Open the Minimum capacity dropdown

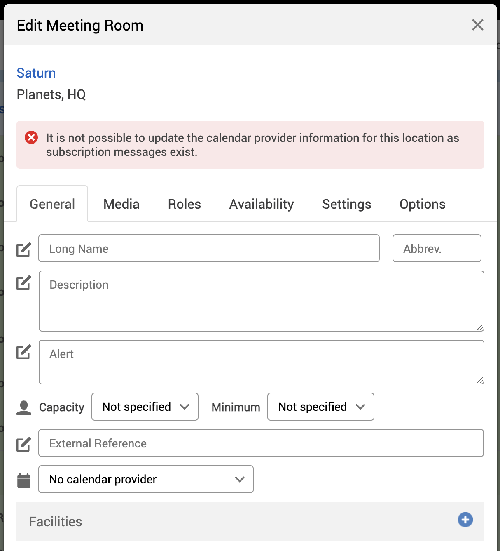tap(320, 407)
